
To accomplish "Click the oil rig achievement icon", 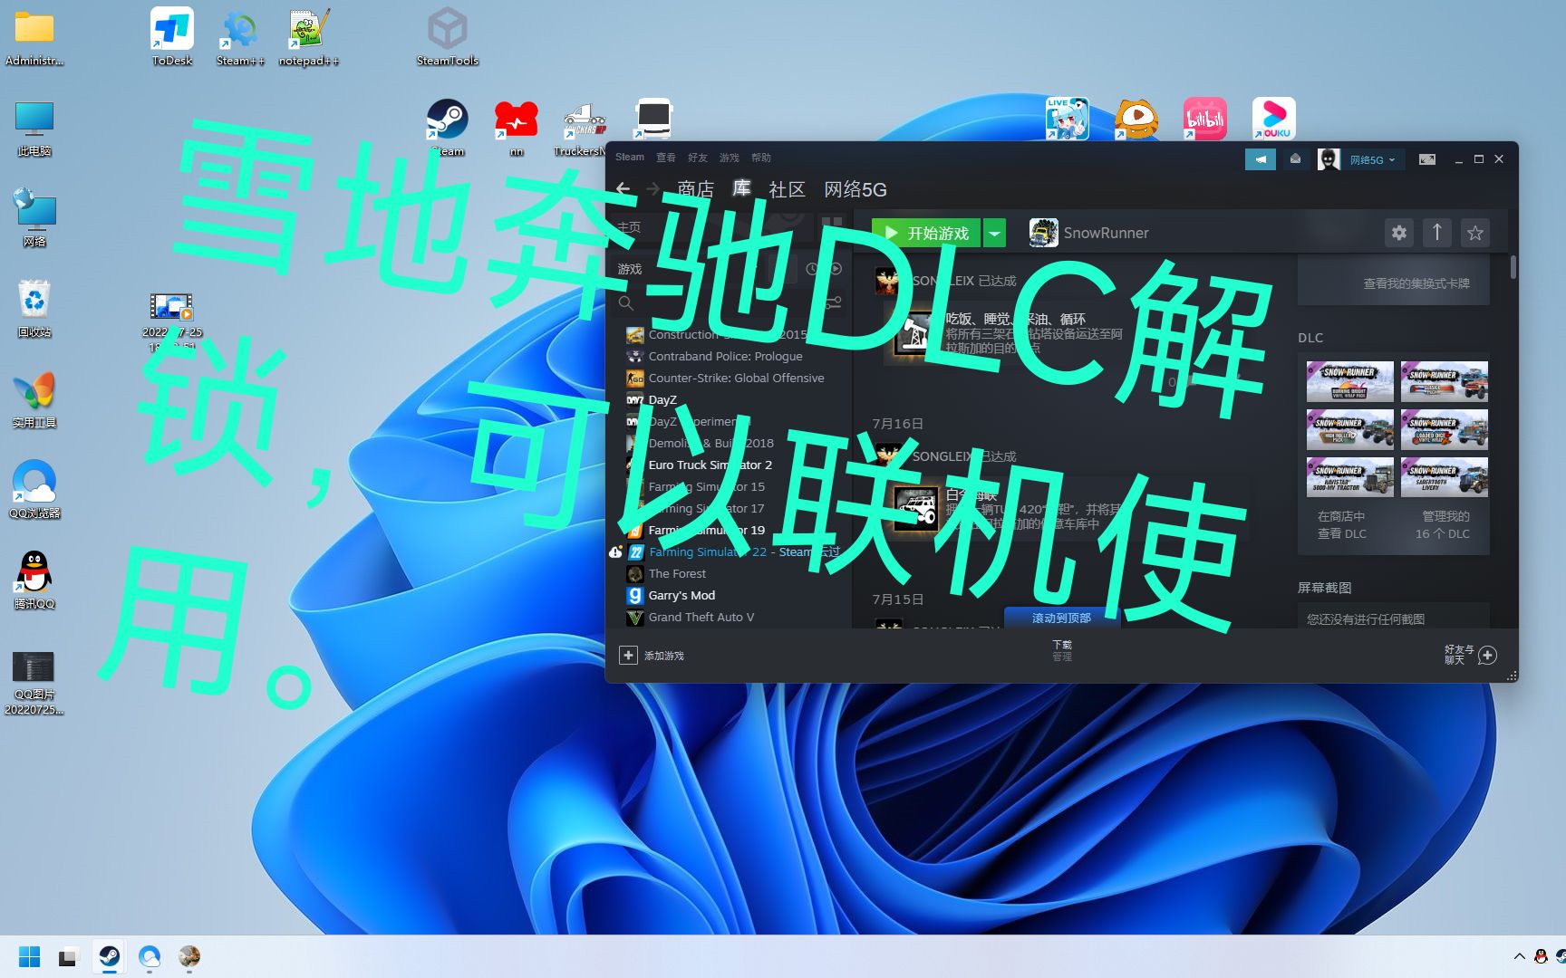I will [914, 335].
